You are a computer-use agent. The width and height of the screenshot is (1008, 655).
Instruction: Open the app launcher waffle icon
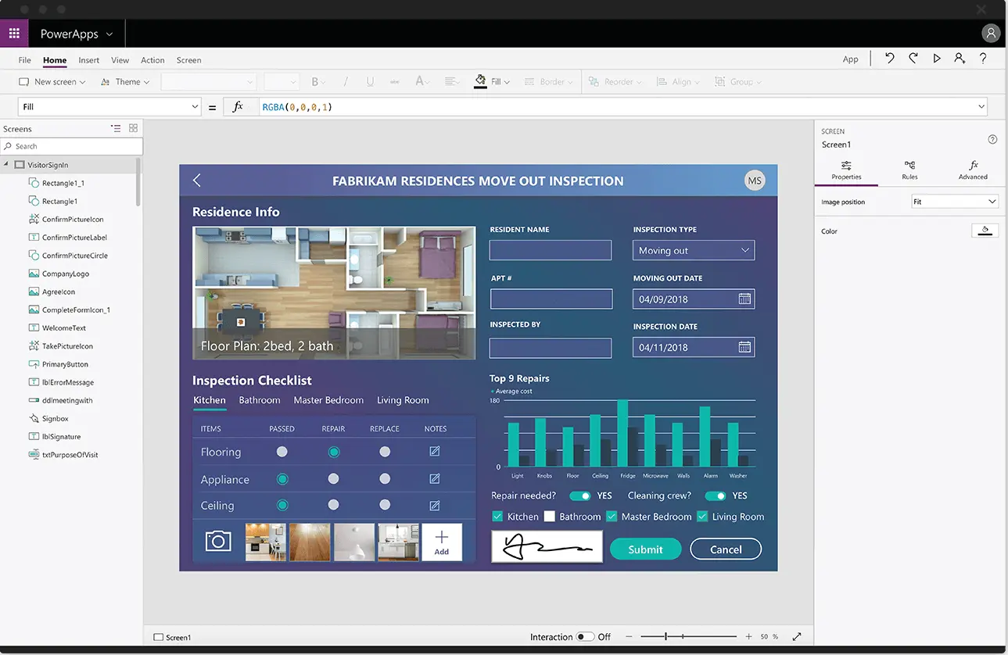pos(14,34)
